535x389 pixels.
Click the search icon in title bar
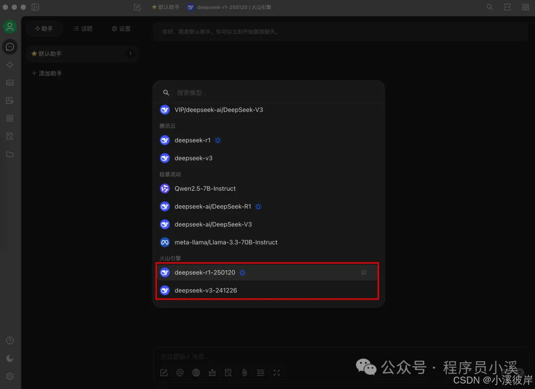(x=489, y=7)
